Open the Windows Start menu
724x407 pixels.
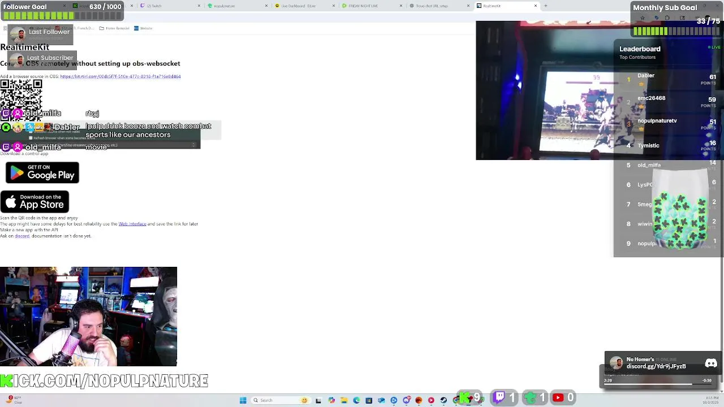pyautogui.click(x=243, y=400)
